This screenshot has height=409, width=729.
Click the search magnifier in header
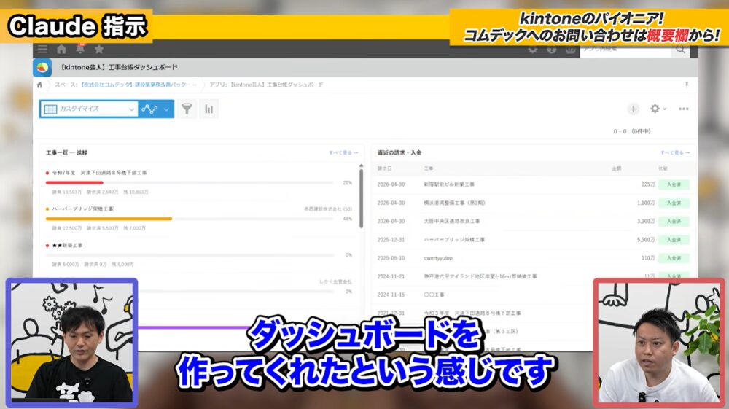coord(681,50)
